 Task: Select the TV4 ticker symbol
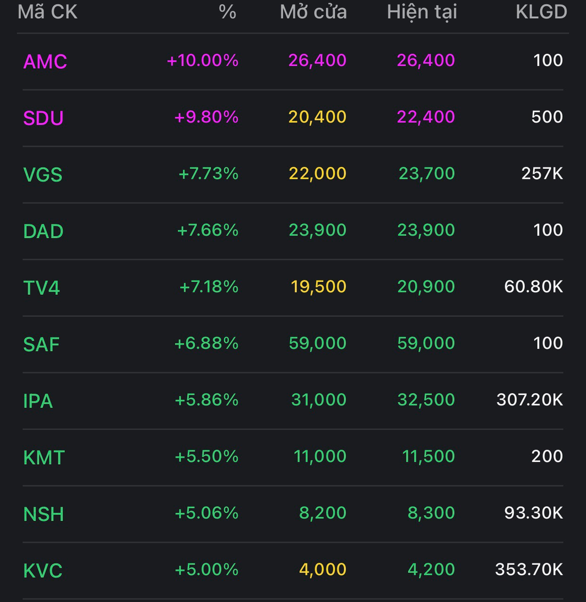(42, 288)
